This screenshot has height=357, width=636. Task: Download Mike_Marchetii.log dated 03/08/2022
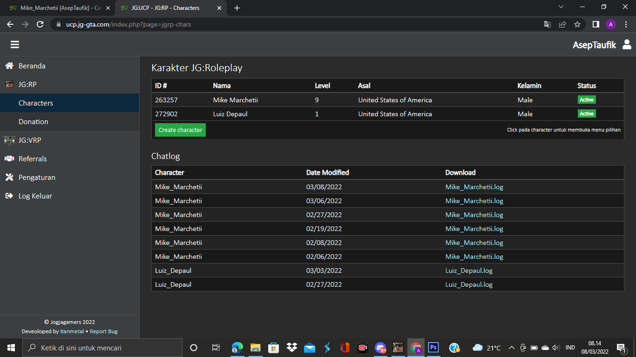point(474,187)
